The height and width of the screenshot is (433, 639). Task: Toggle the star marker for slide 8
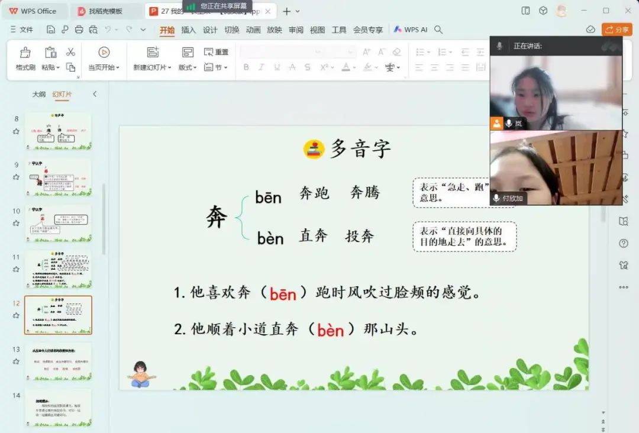pos(16,131)
